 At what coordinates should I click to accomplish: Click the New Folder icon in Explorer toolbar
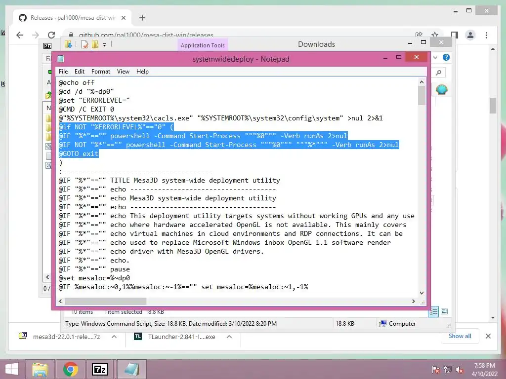coord(95,44)
